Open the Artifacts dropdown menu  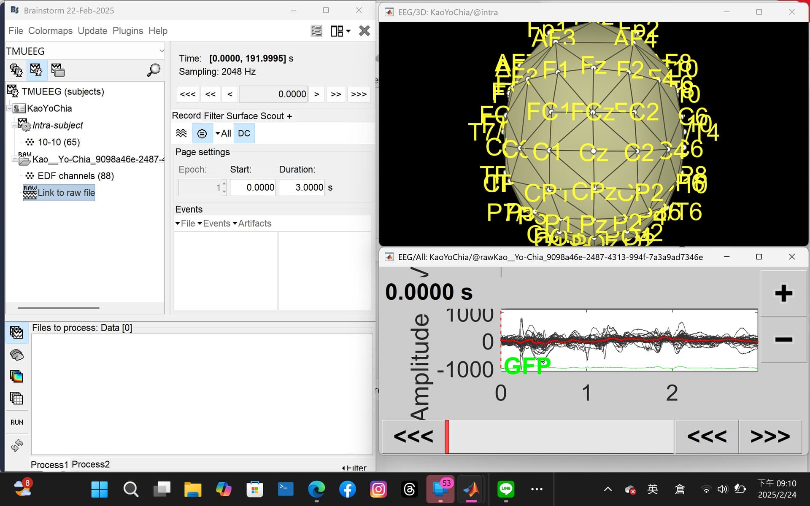tap(252, 223)
